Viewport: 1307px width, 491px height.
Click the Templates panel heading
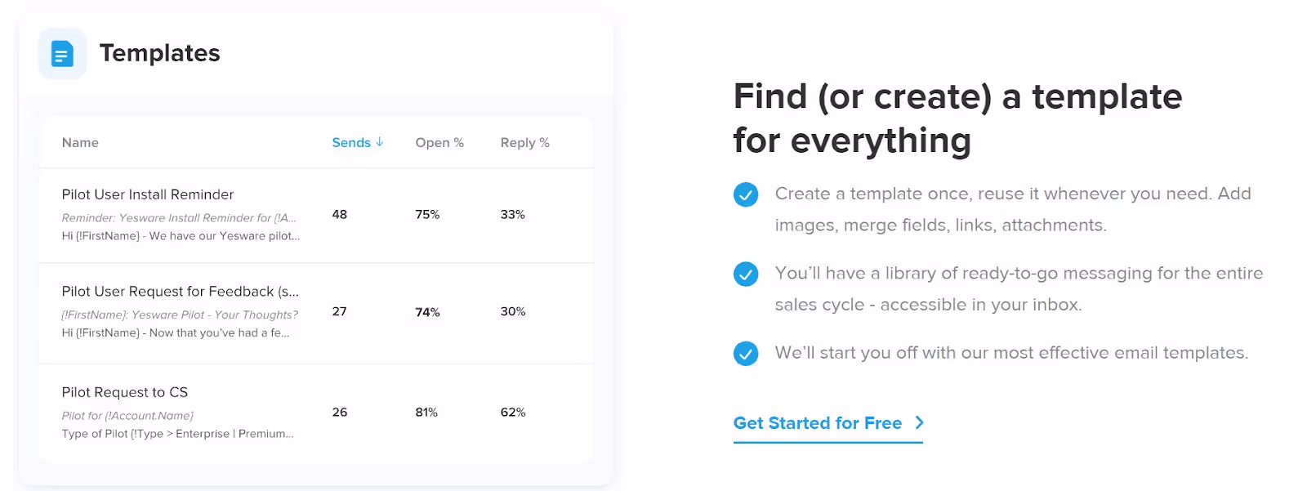(160, 53)
